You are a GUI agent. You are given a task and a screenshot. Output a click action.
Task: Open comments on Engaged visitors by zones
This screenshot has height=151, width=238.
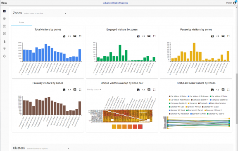click(149, 36)
